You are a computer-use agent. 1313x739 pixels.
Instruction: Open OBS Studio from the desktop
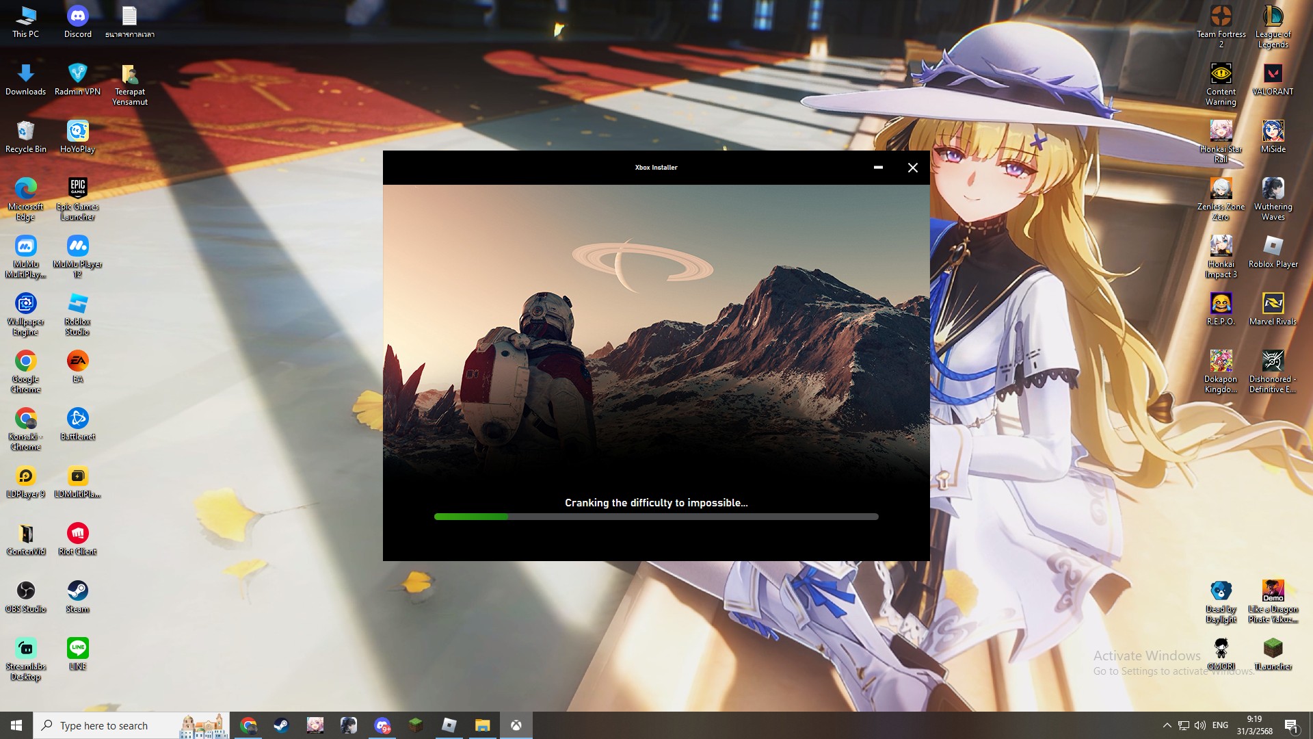pos(25,597)
